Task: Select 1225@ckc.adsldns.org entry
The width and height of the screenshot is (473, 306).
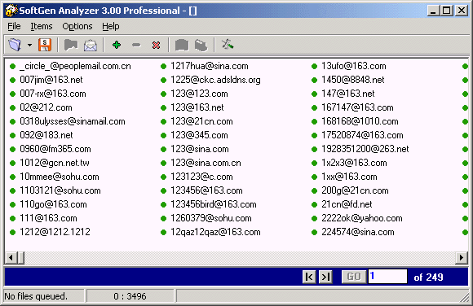Action: click(215, 80)
